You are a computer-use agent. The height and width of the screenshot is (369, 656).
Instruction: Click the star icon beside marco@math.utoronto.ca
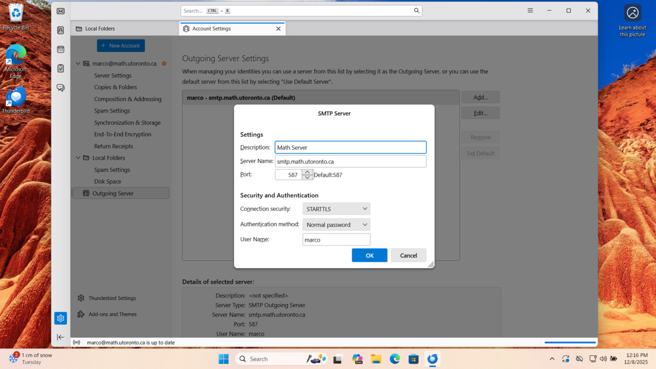point(163,63)
